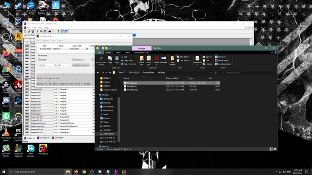Screen dimensions: 312x175
Task: Toggle the Force .dt1 checkbox
Action: 74,59
